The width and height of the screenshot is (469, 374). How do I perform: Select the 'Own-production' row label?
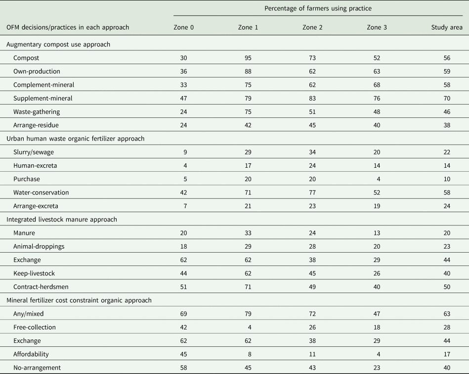pos(37,71)
